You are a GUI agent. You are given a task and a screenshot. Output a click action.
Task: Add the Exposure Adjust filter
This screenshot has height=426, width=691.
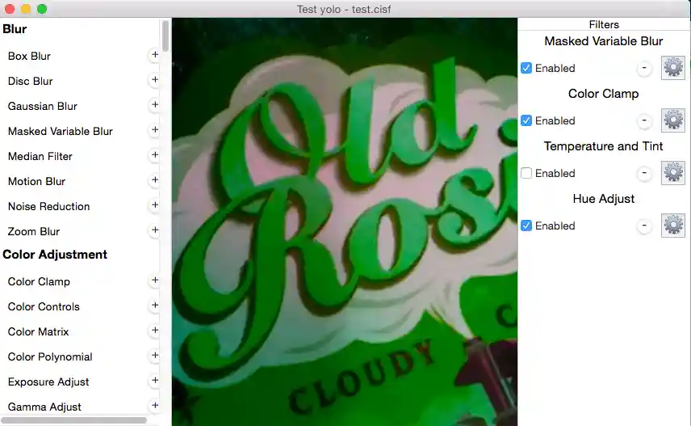click(155, 381)
